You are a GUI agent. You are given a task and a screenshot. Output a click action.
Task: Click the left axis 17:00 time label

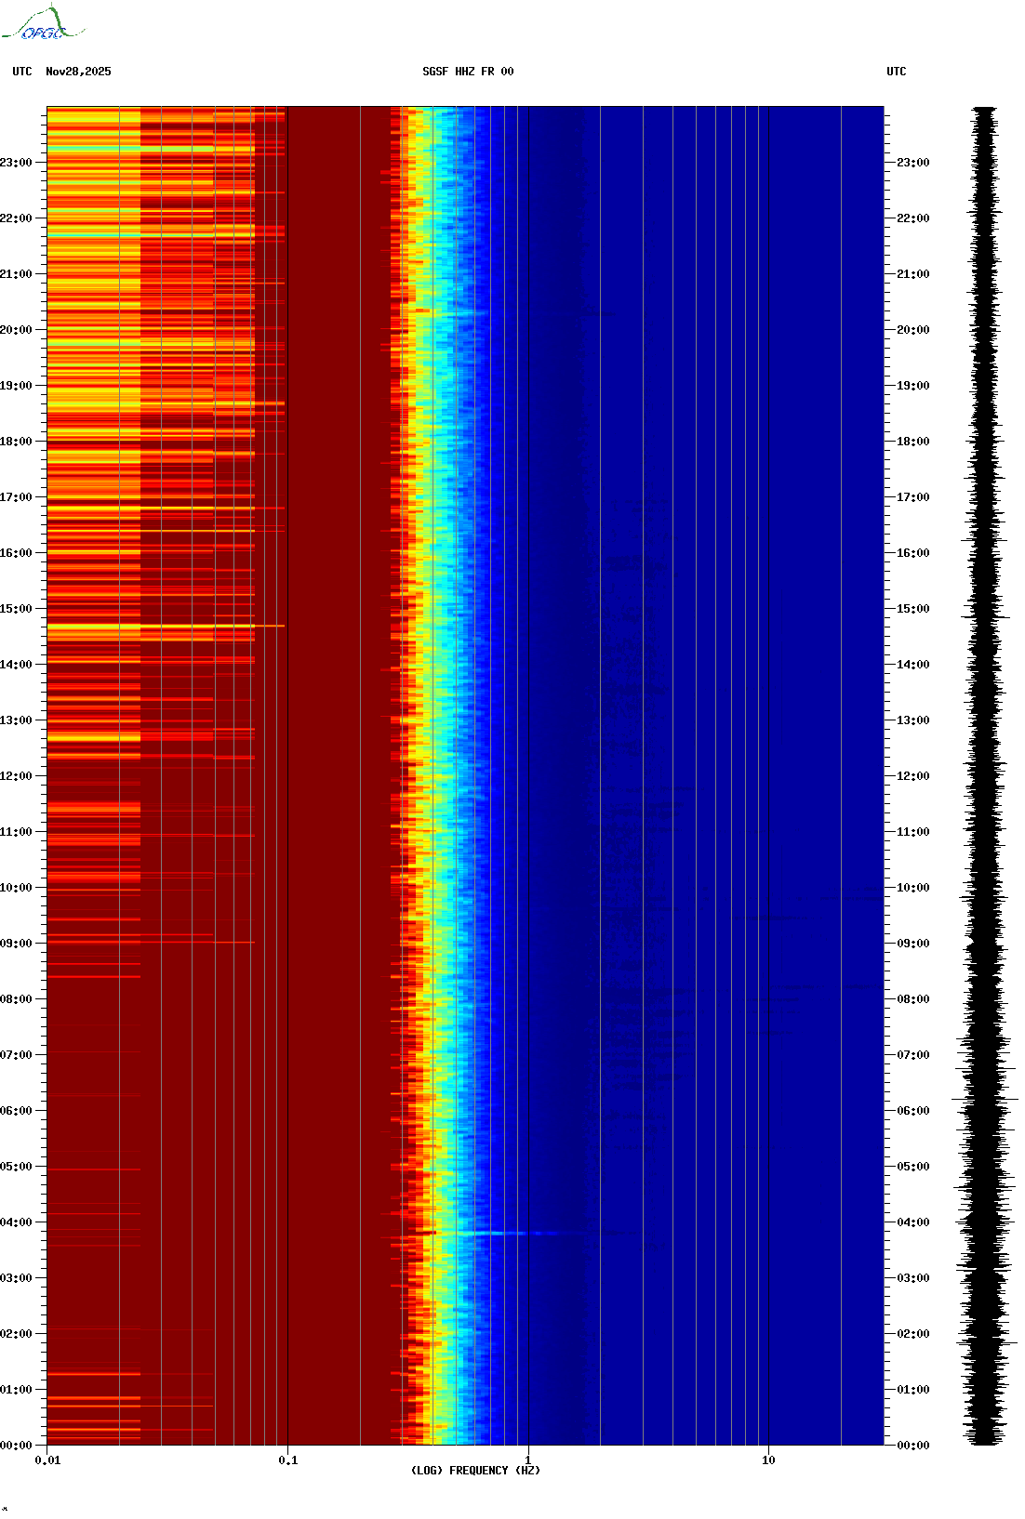[x=16, y=497]
